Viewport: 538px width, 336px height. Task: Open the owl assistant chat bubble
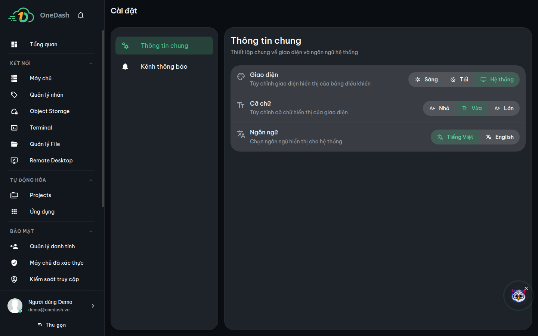point(518,296)
